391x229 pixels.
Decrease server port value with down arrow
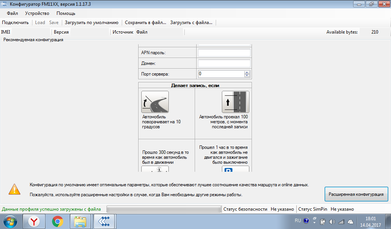pos(247,76)
